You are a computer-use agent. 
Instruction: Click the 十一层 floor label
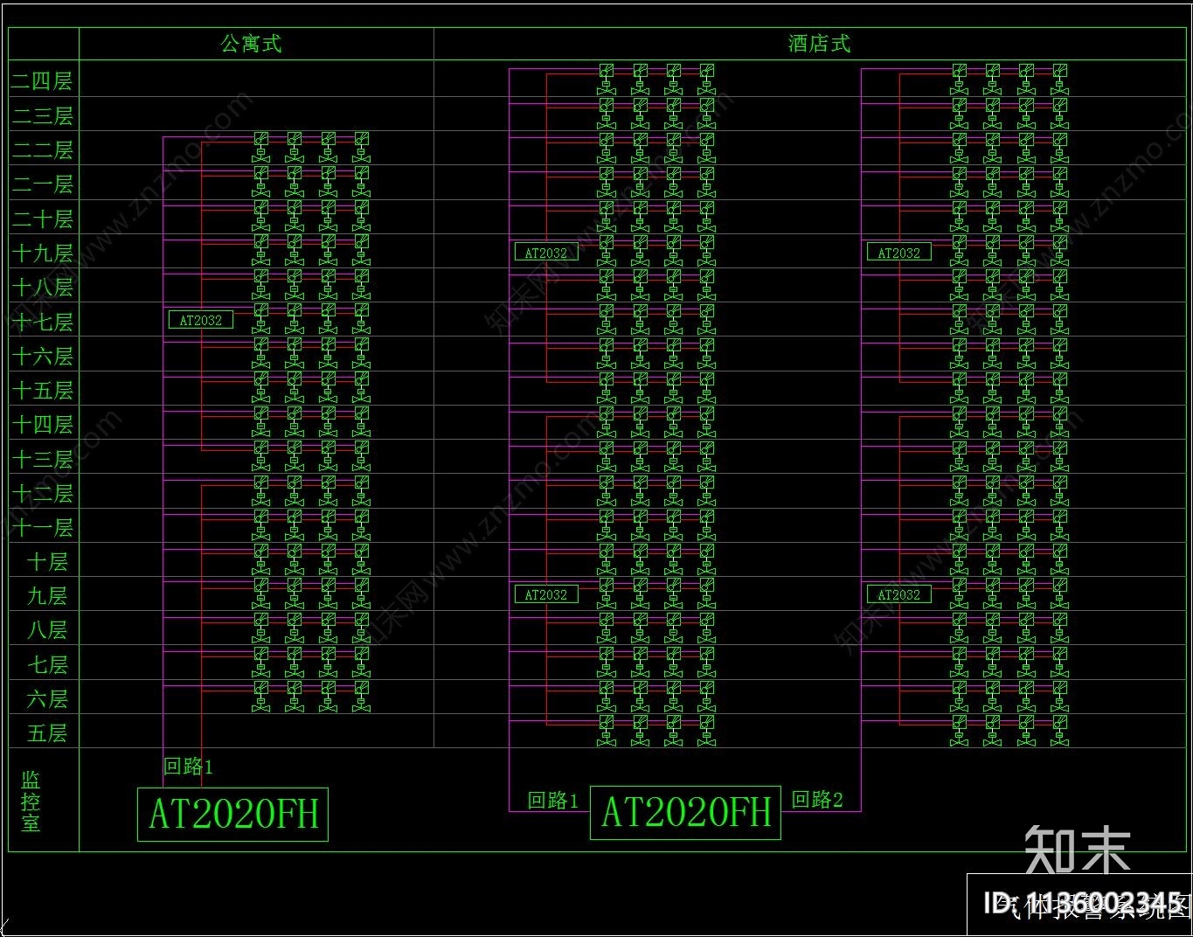(42, 528)
